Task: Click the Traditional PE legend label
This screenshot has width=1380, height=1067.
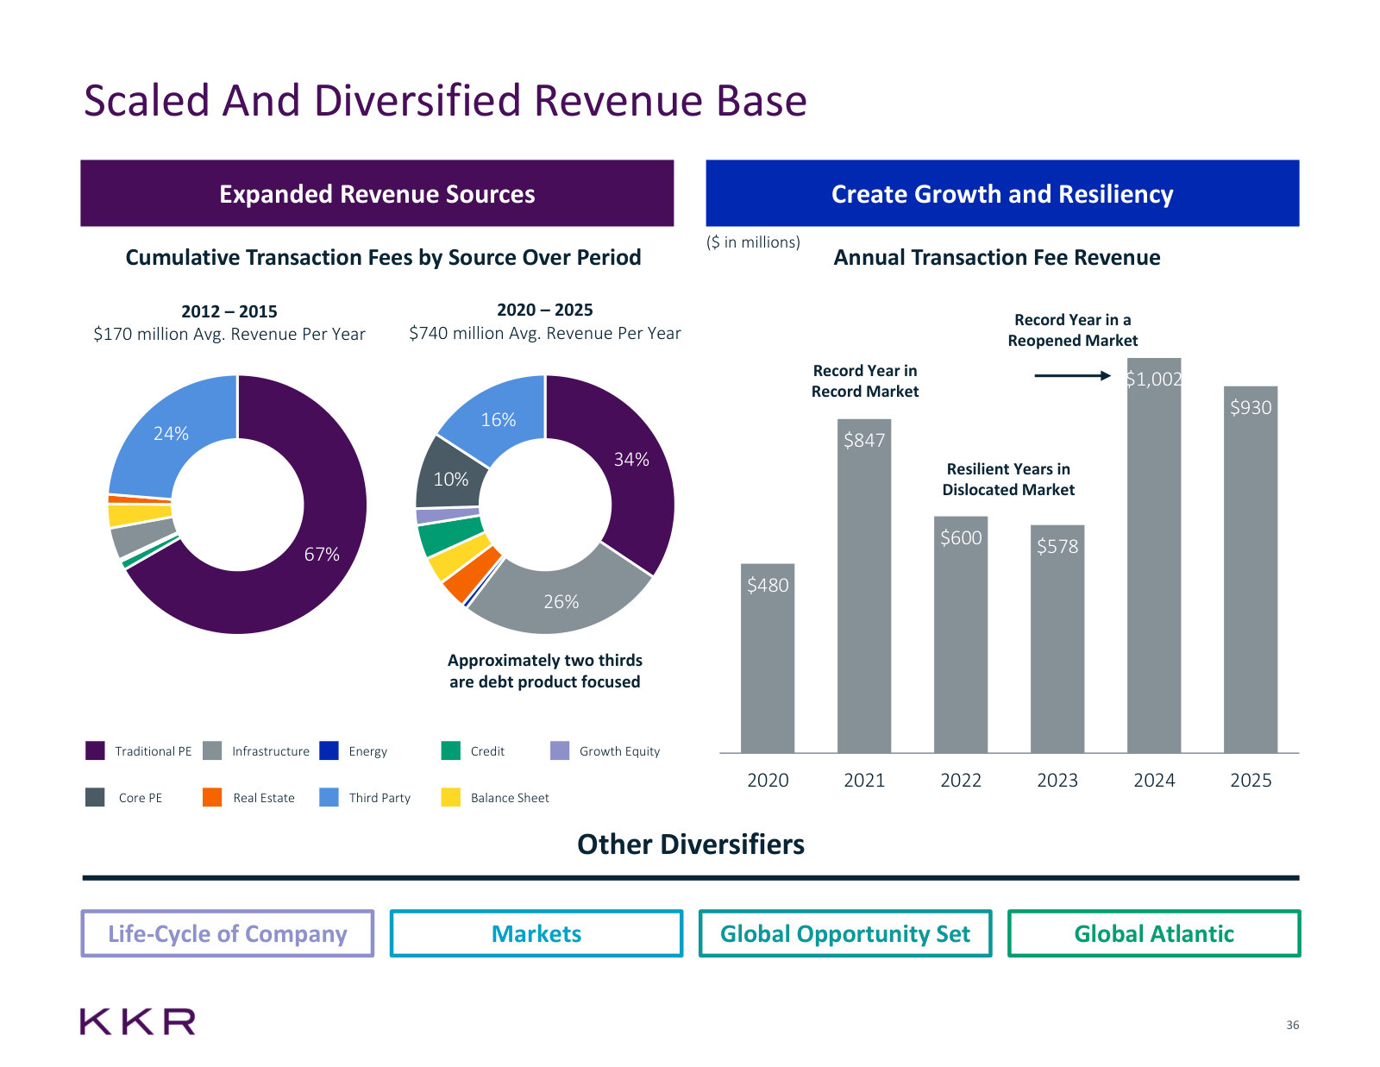Action: (154, 751)
